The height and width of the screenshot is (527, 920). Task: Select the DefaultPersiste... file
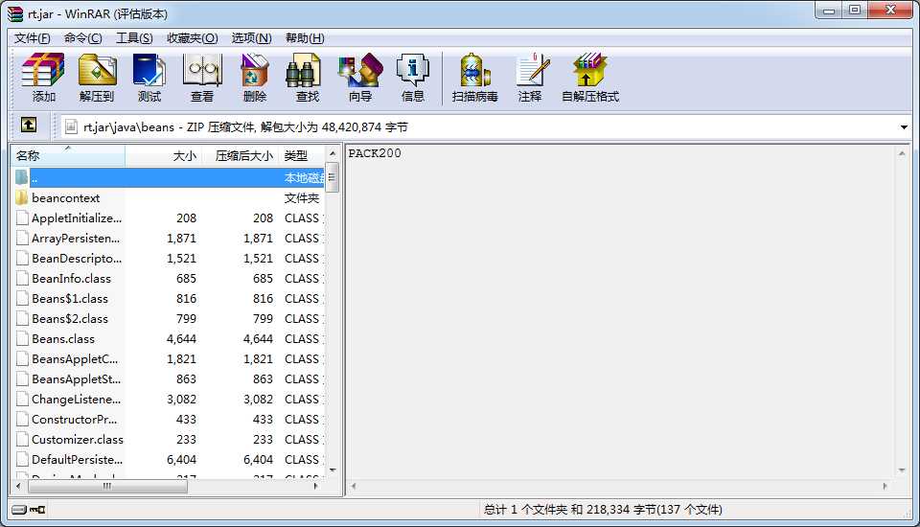point(169,460)
